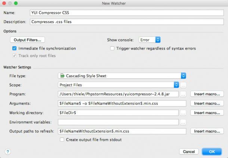Click the green window zoom button
The image size is (228, 158).
point(16,3)
